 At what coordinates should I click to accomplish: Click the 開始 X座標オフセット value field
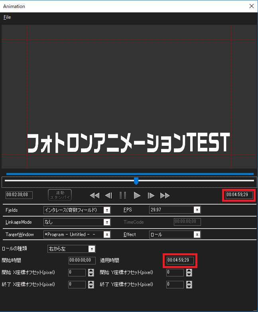click(x=77, y=272)
